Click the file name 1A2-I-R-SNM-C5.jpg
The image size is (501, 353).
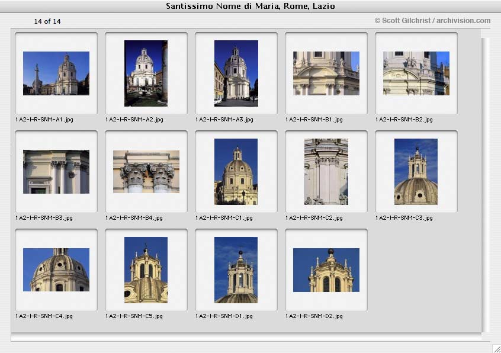[x=134, y=316]
